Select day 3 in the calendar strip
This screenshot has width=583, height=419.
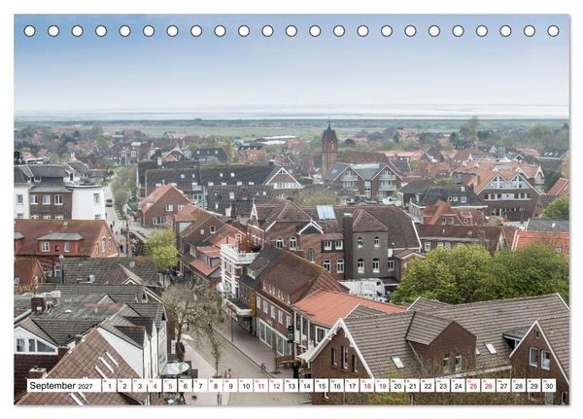point(140,386)
